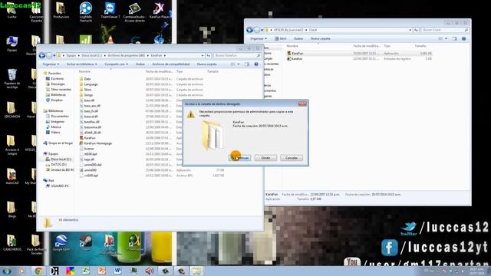491x276 pixels.
Task: Click Omitir in the access denied dialog
Action: tap(265, 158)
